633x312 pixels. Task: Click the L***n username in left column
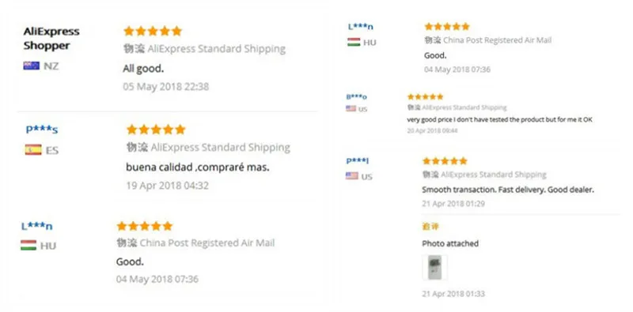[36, 226]
